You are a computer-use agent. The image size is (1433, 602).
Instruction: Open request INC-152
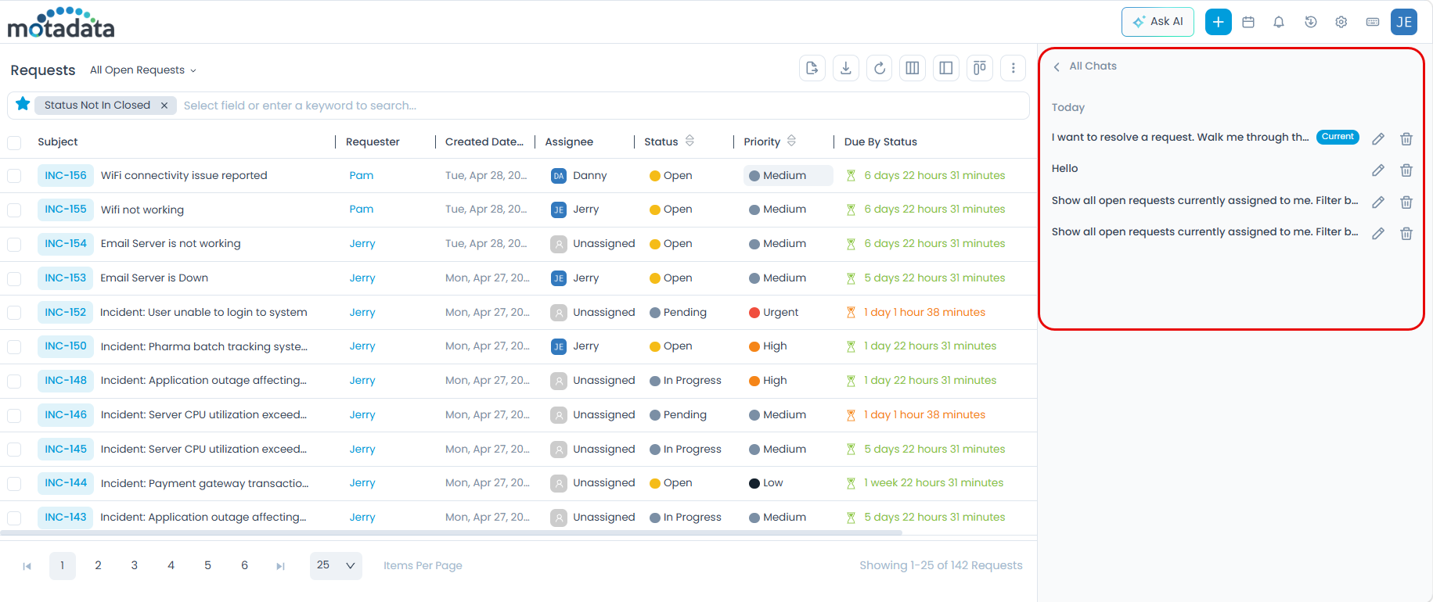click(x=66, y=312)
